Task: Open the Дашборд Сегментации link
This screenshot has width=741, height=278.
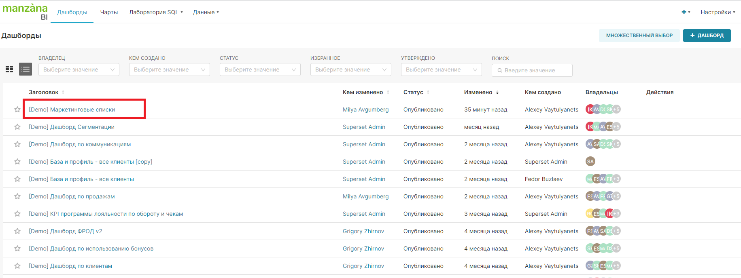Action: point(72,127)
